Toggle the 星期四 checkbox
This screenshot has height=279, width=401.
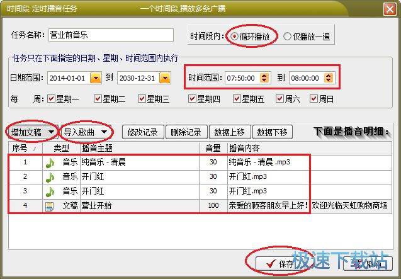192,98
